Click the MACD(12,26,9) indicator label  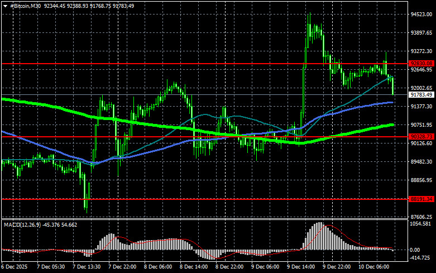point(22,224)
